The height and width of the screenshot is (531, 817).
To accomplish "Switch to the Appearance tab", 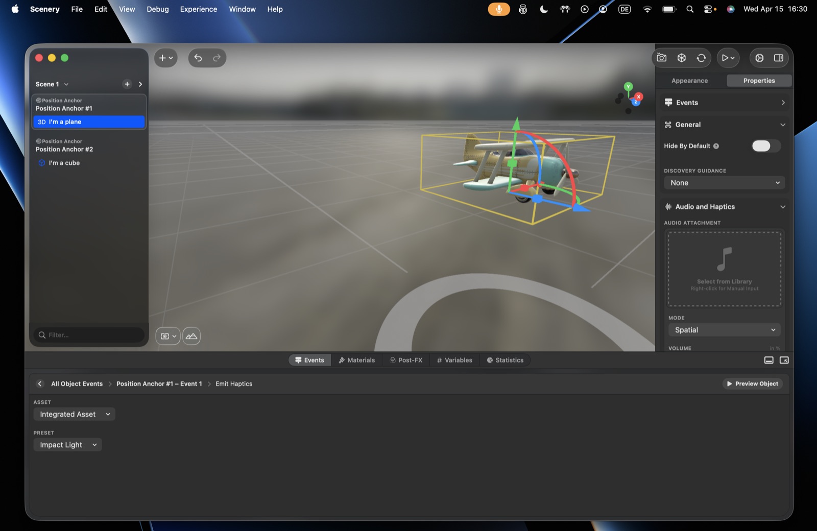I will point(689,81).
